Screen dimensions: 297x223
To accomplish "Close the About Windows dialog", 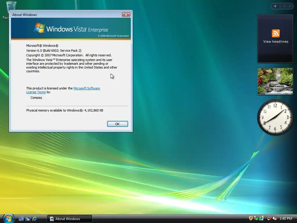I will (x=126, y=15).
